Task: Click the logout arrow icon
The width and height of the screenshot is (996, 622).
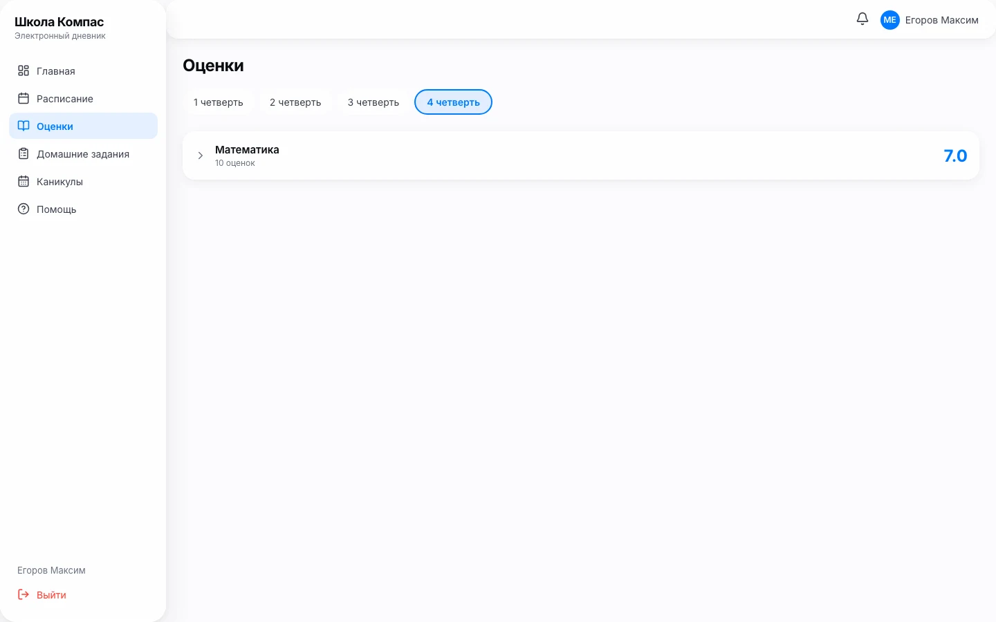Action: point(24,594)
